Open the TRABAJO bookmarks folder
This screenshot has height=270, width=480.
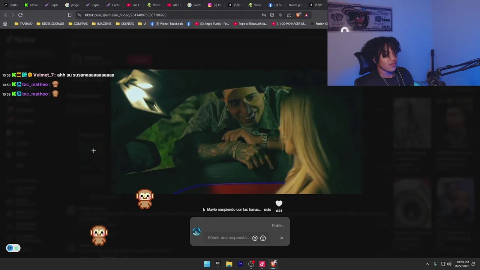(23, 24)
